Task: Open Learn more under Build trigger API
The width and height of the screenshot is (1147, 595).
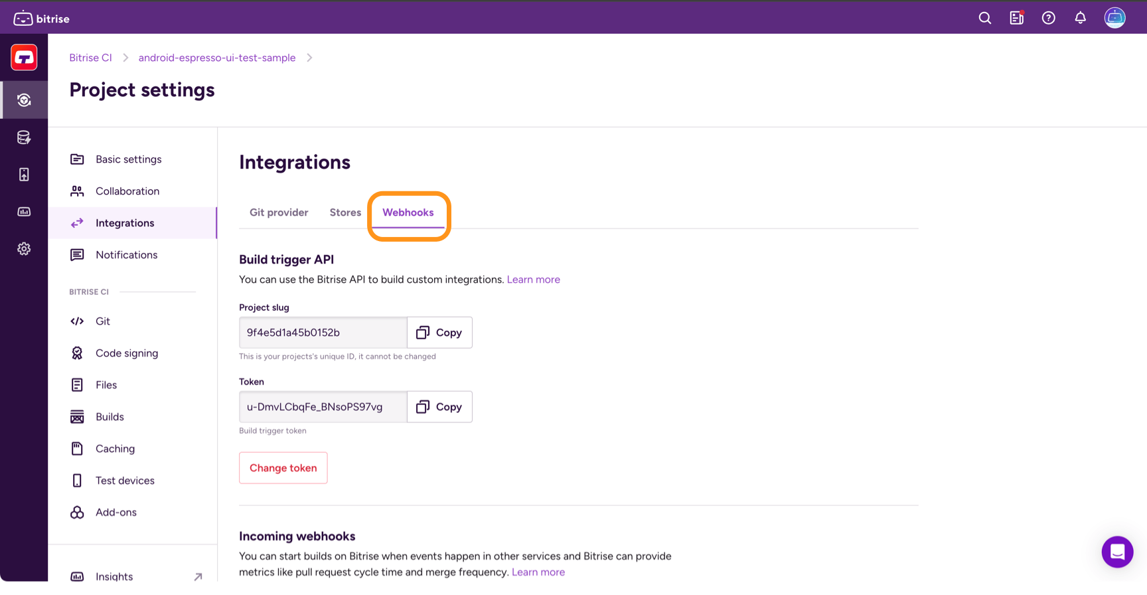Action: coord(534,280)
